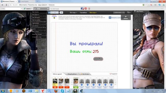
Task: Open Firefox from the taskbar
Action: 56,91
